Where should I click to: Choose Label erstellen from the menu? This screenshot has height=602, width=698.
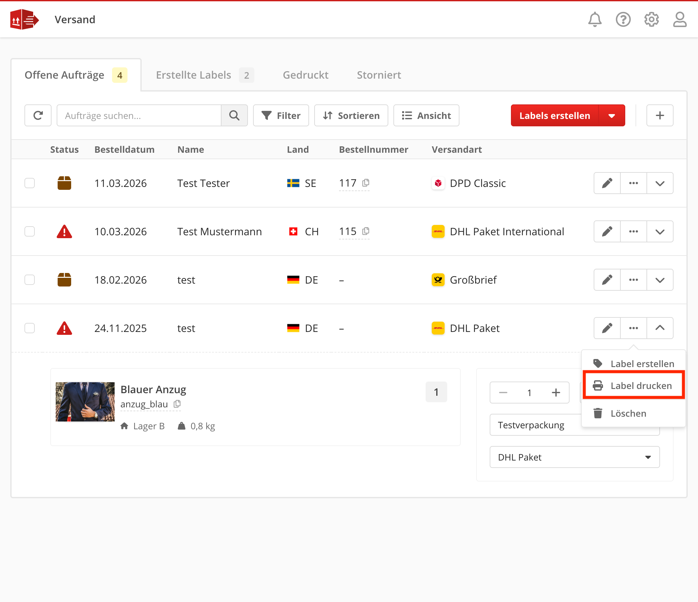click(x=633, y=364)
